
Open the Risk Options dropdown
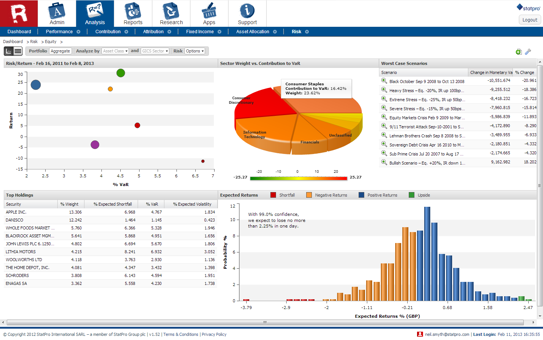195,51
